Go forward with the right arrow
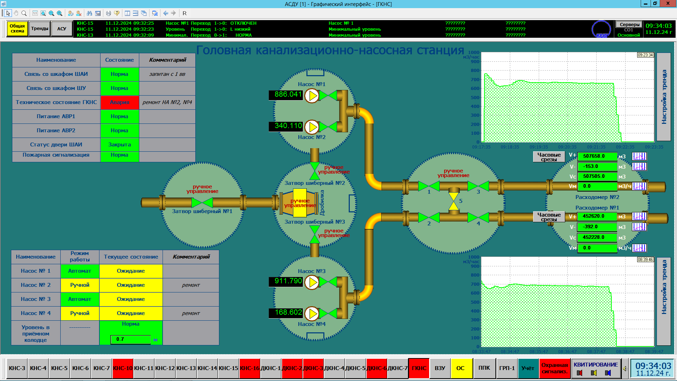 [173, 13]
